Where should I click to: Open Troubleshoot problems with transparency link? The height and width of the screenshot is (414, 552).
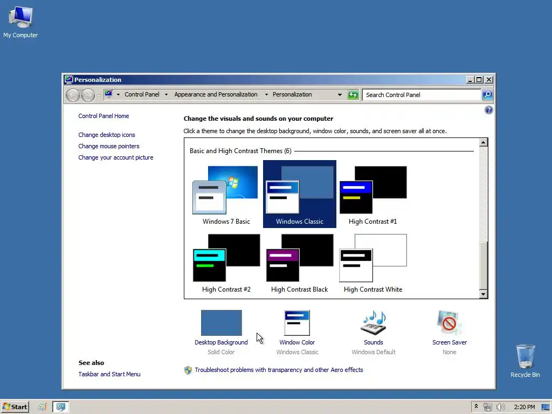(279, 370)
